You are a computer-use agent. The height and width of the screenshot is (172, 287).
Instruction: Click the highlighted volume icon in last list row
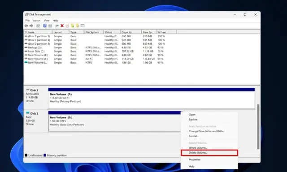click(x=26, y=63)
